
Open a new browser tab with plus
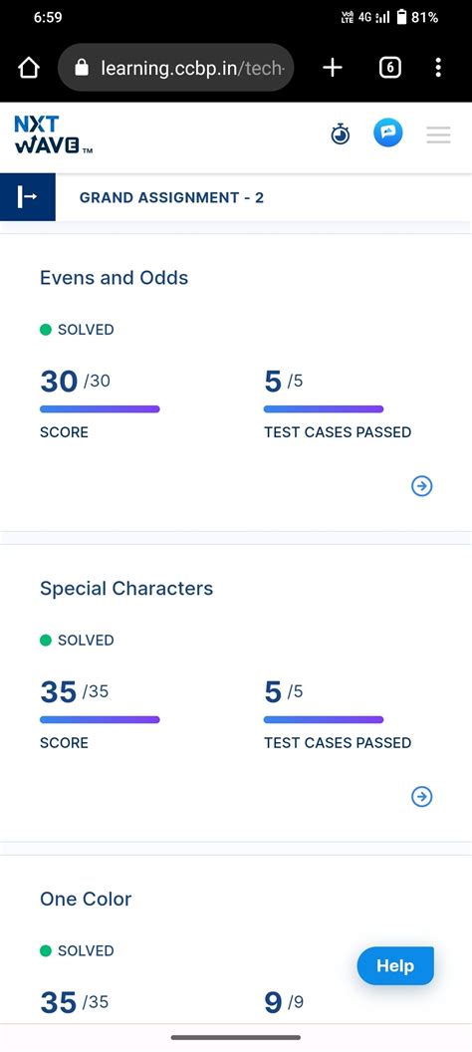point(333,68)
